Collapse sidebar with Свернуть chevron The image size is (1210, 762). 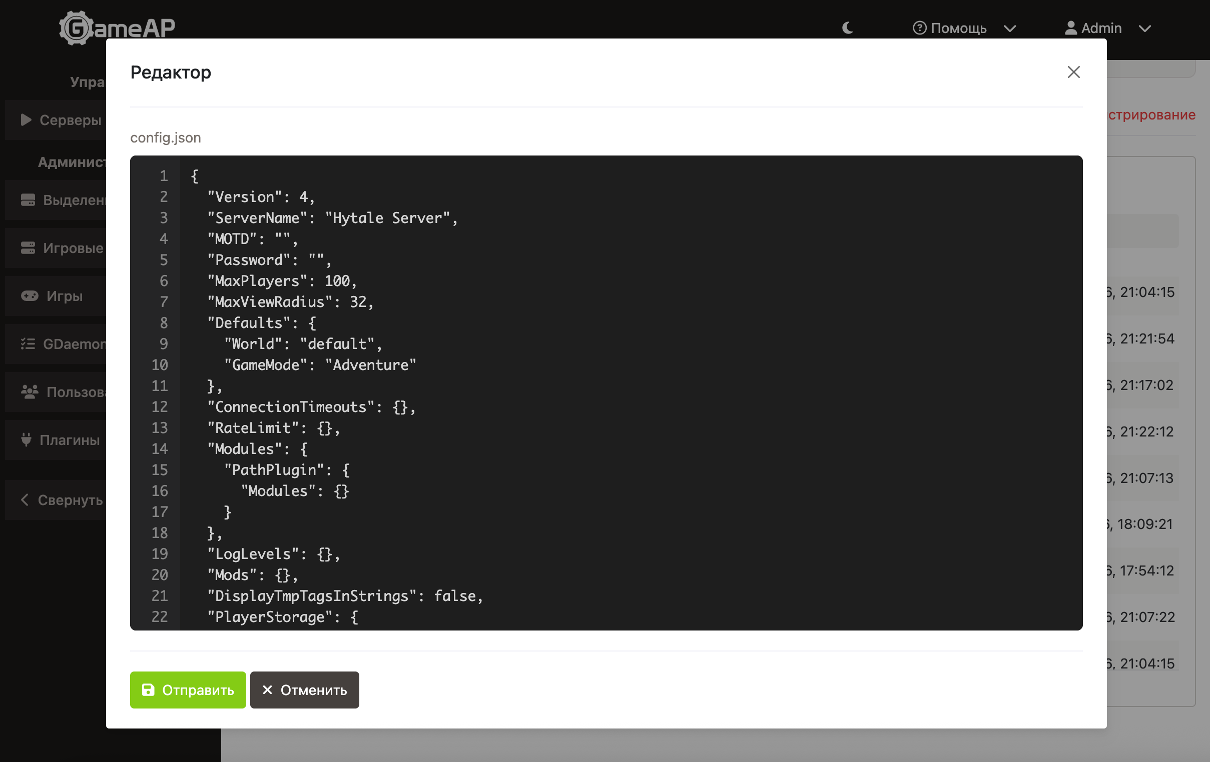[24, 499]
